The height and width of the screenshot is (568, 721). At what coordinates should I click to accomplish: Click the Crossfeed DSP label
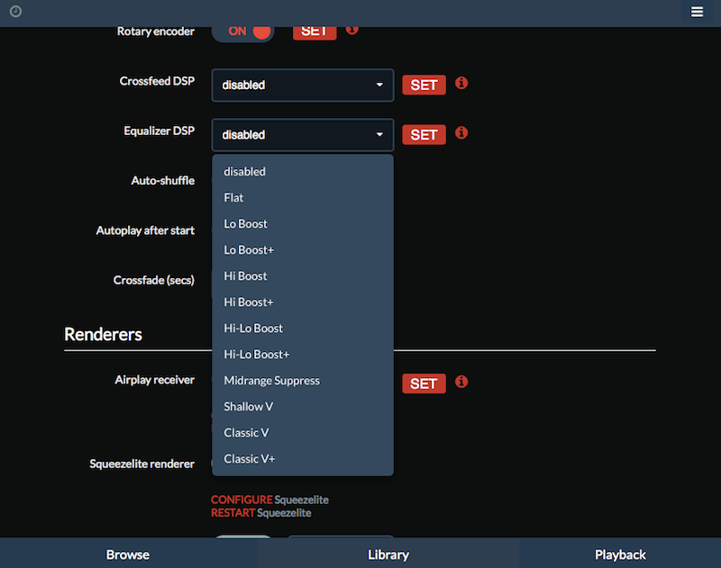[157, 81]
